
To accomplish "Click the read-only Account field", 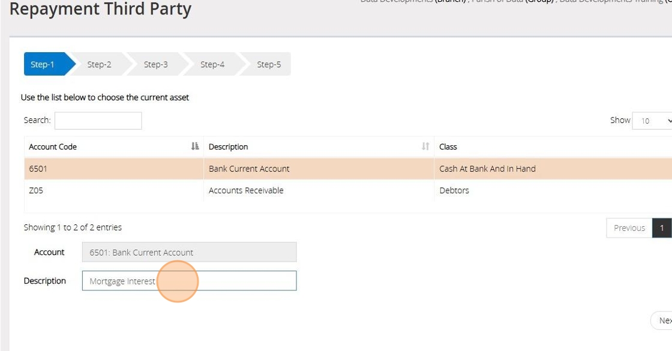I will pos(189,253).
